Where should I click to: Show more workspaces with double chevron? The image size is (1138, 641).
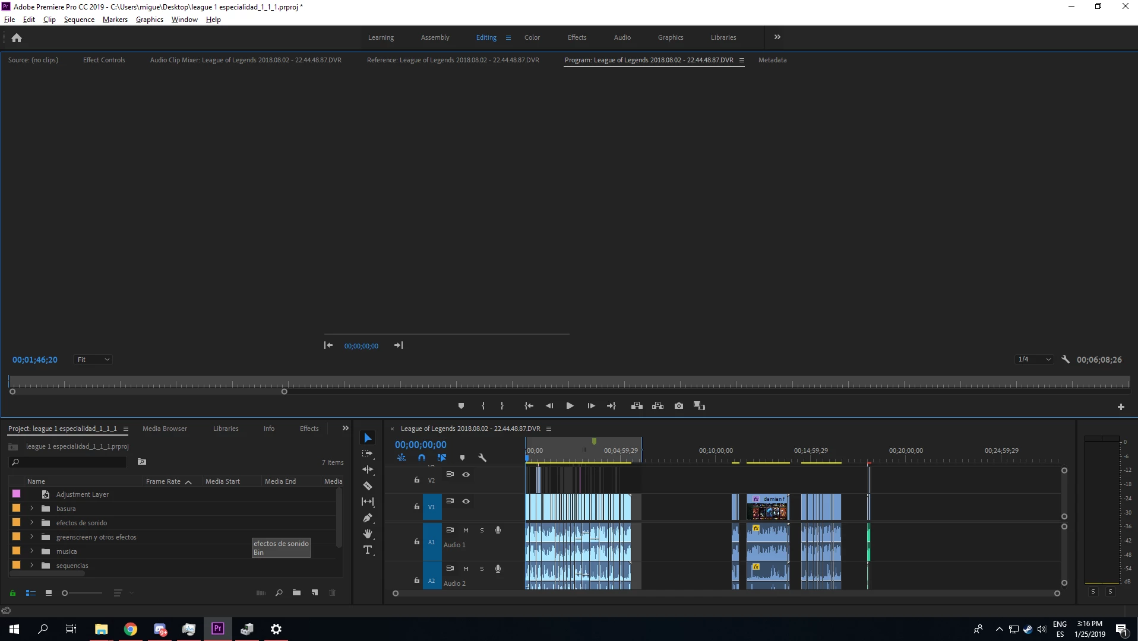(777, 37)
